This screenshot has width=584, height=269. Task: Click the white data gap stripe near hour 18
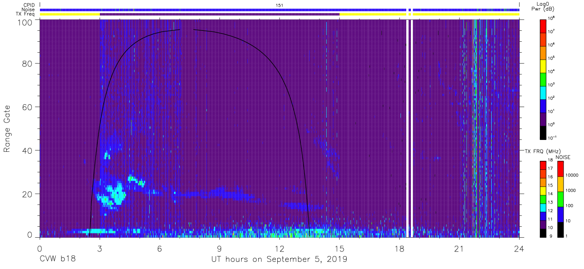pos(408,128)
